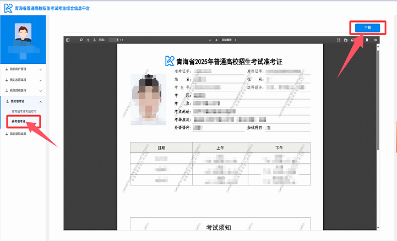The height and width of the screenshot is (241, 397).
Task: Click the page number input field
Action: click(113, 40)
